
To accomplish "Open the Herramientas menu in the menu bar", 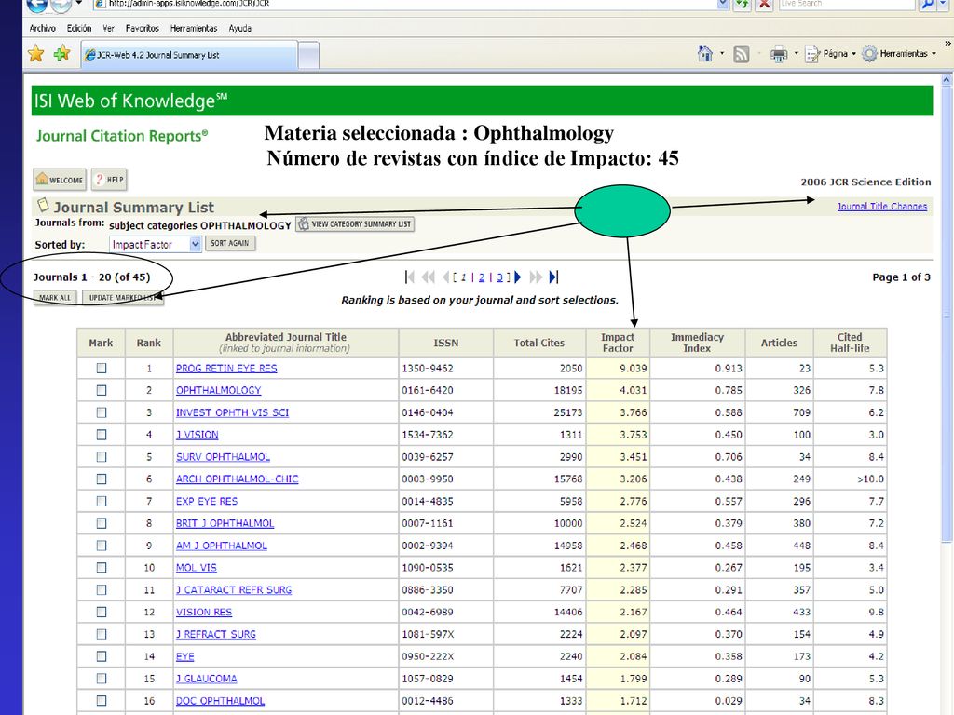I will pyautogui.click(x=194, y=29).
